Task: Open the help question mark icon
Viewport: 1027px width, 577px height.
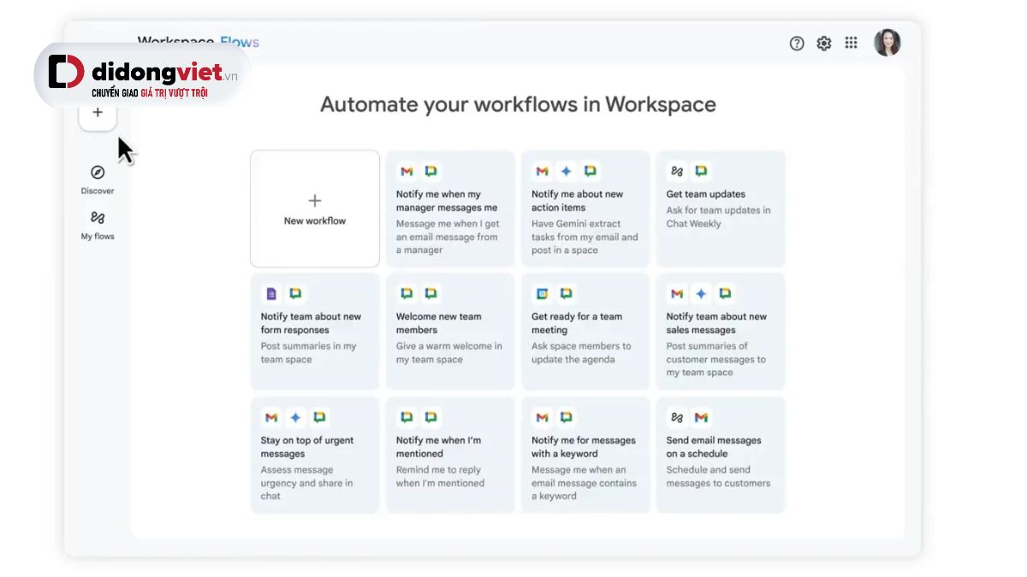Action: click(797, 44)
